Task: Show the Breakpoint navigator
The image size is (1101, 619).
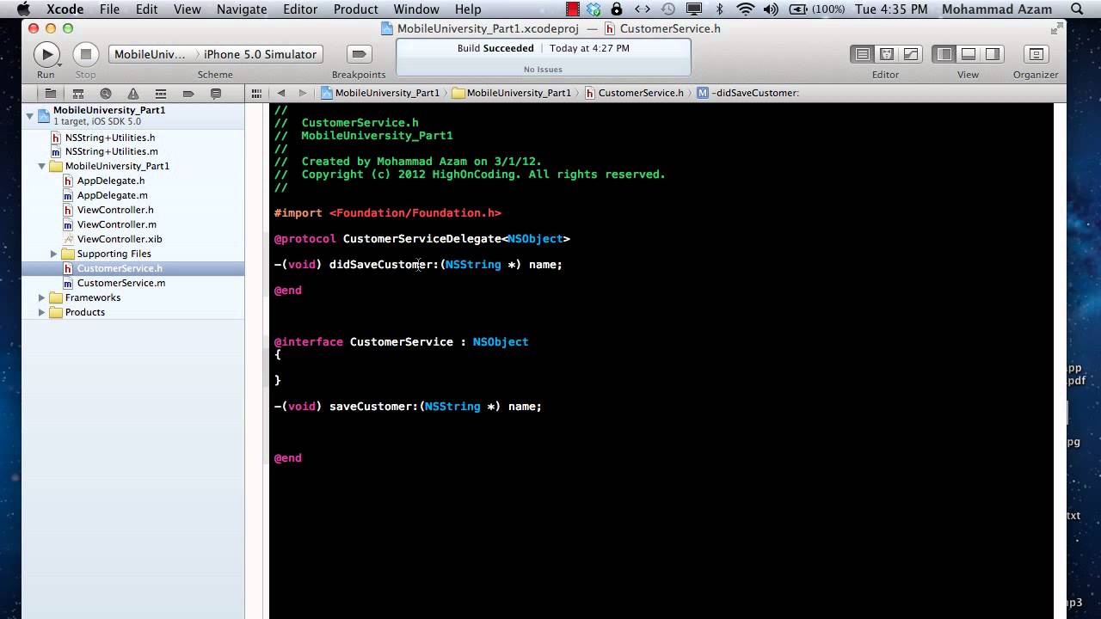Action: tap(188, 93)
